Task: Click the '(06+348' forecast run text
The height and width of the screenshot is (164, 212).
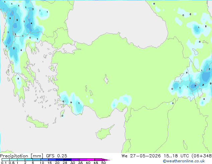Action: pos(202,156)
